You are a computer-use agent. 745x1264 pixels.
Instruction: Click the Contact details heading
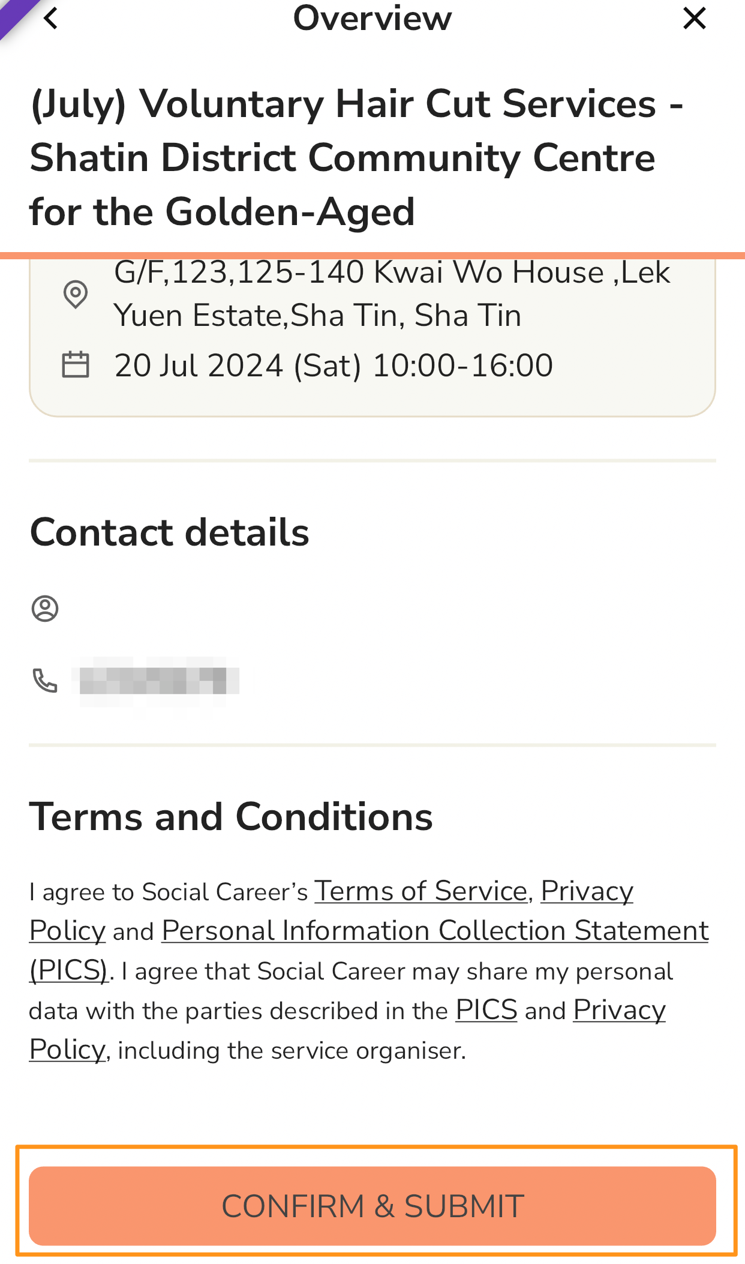click(170, 532)
